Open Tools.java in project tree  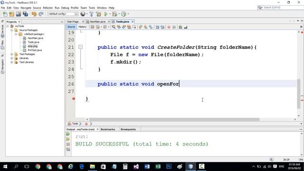(33, 42)
